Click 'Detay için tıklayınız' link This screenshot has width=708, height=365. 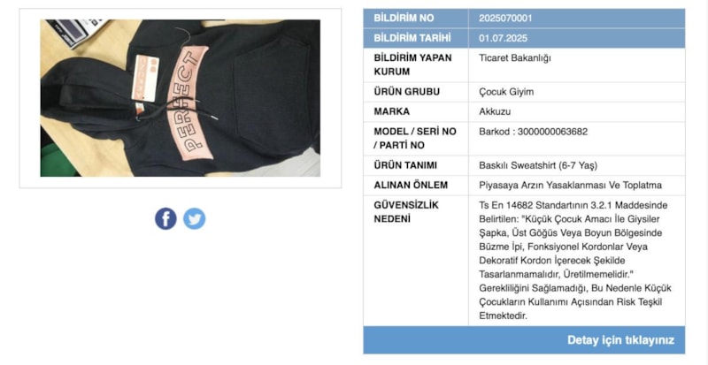click(x=620, y=340)
